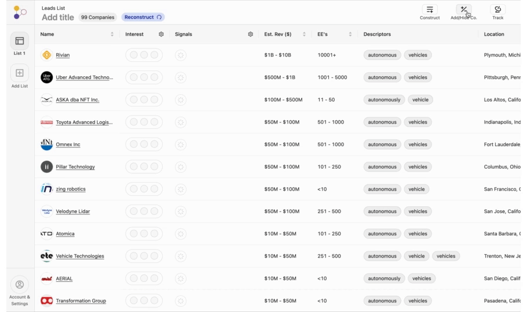Click ASKA logo icon

tap(47, 99)
